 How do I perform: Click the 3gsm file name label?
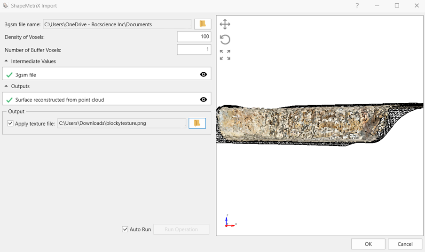(23, 24)
